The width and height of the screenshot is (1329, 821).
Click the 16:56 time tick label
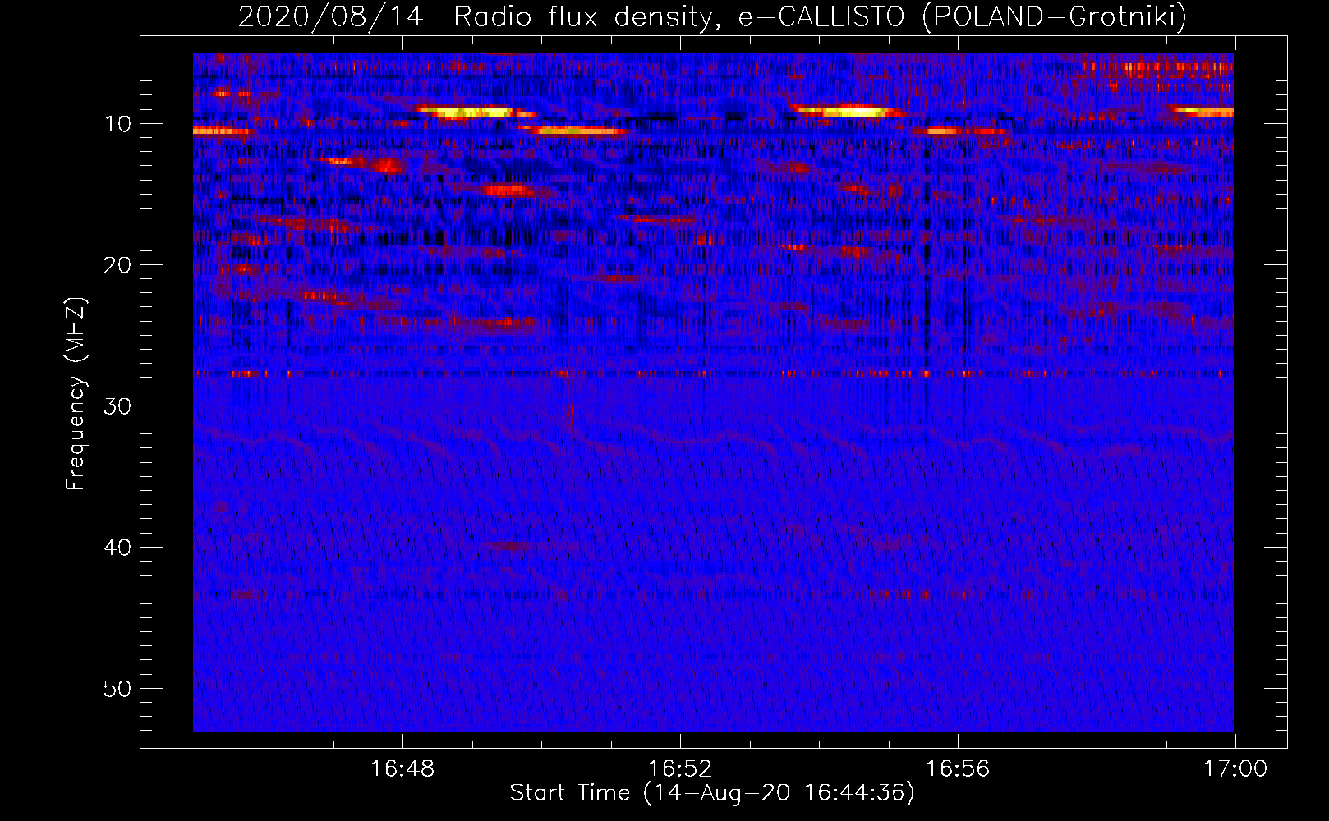pyautogui.click(x=958, y=769)
